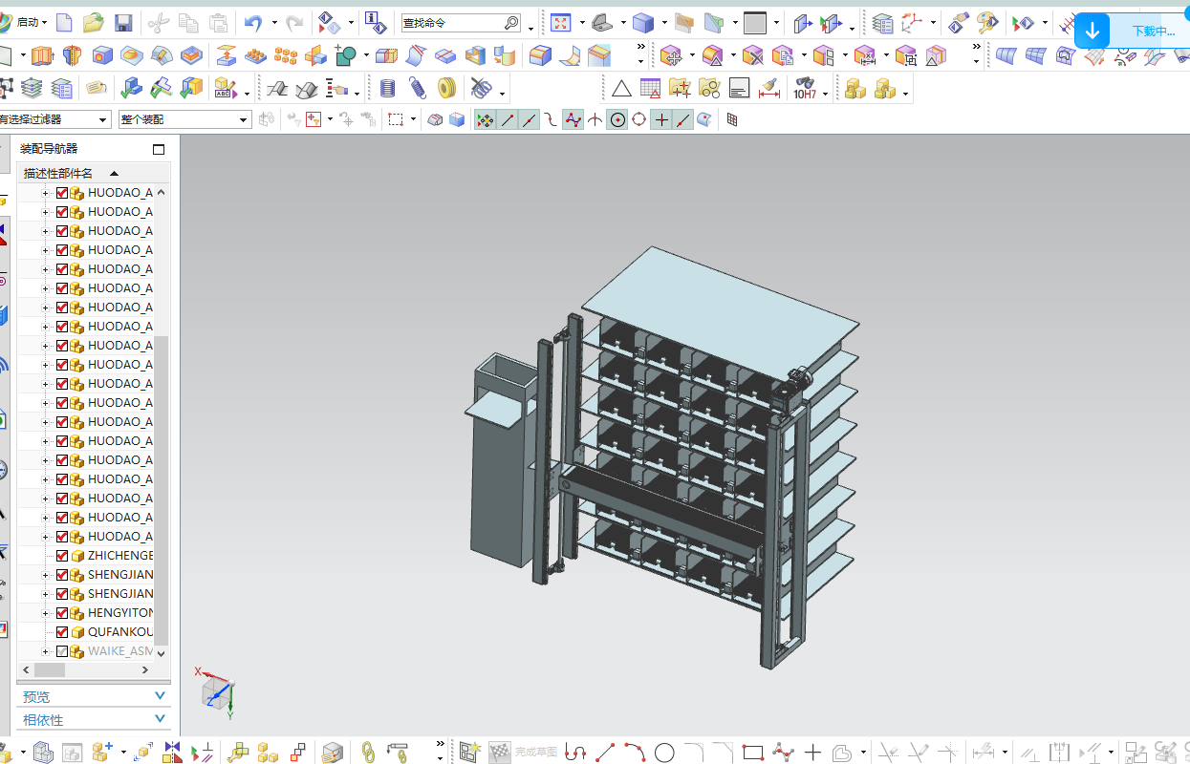Open a file using the folder icon
Image resolution: width=1190 pixels, height=764 pixels.
click(x=94, y=22)
